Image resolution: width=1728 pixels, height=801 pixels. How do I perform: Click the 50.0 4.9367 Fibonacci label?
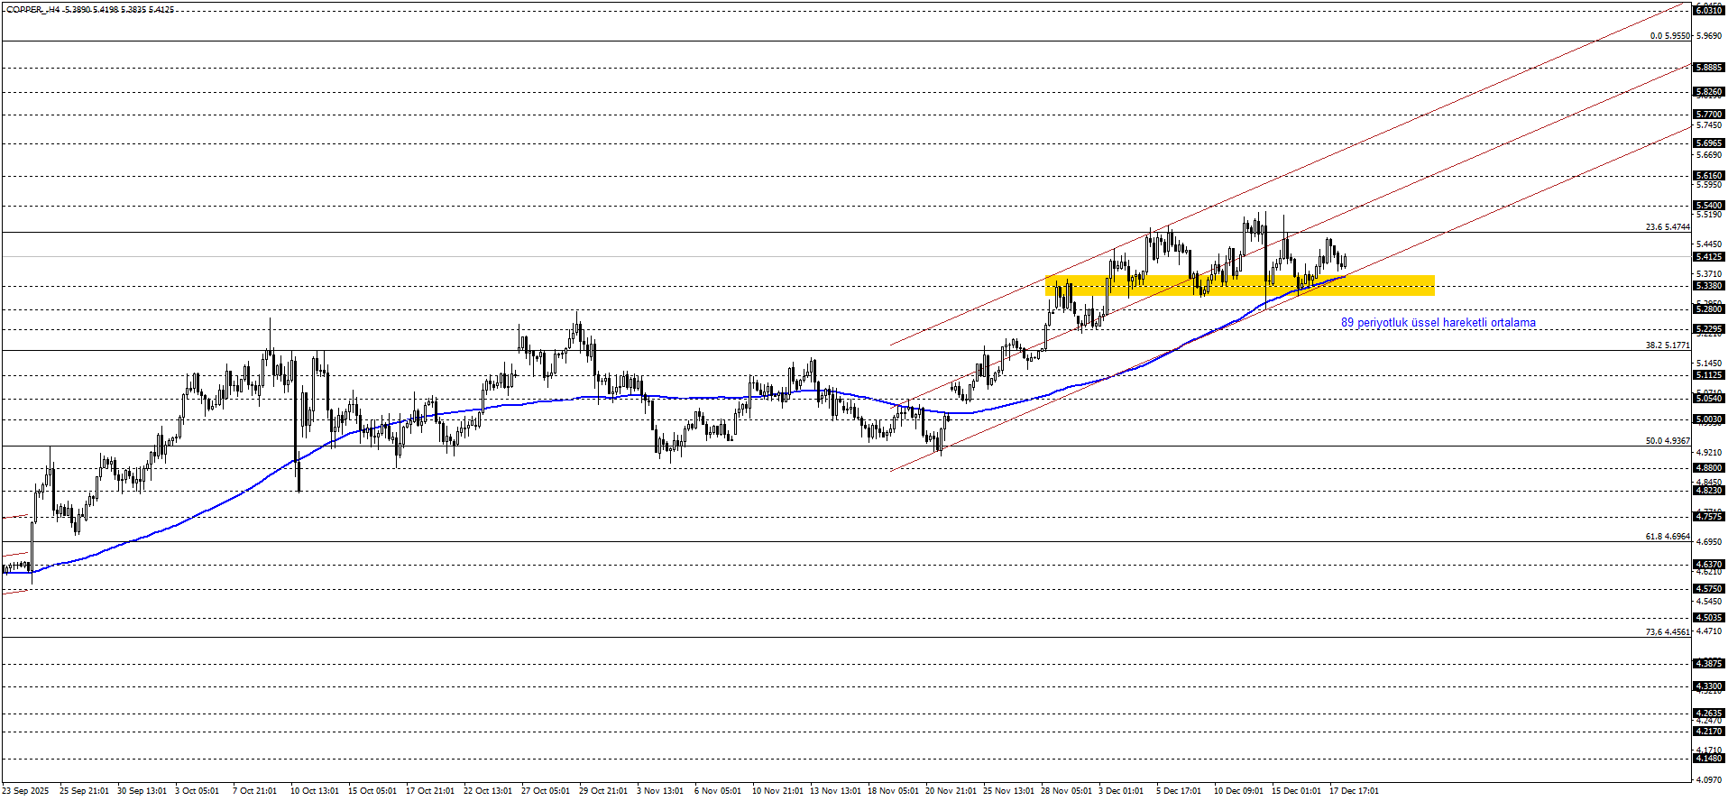click(1667, 441)
